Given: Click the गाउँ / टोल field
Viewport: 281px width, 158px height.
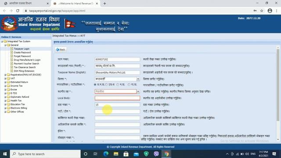Looking at the screenshot, I should (117, 111).
